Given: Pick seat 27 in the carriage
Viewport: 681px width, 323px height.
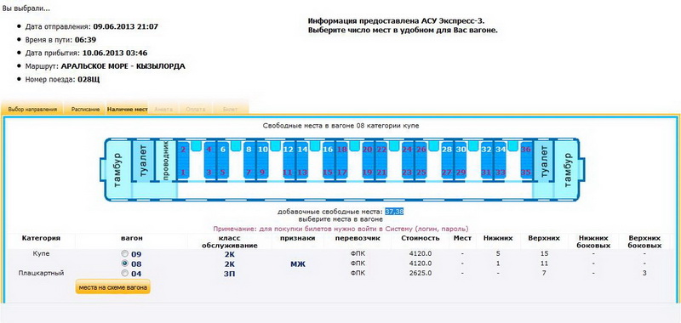Looking at the screenshot, I should (x=447, y=173).
